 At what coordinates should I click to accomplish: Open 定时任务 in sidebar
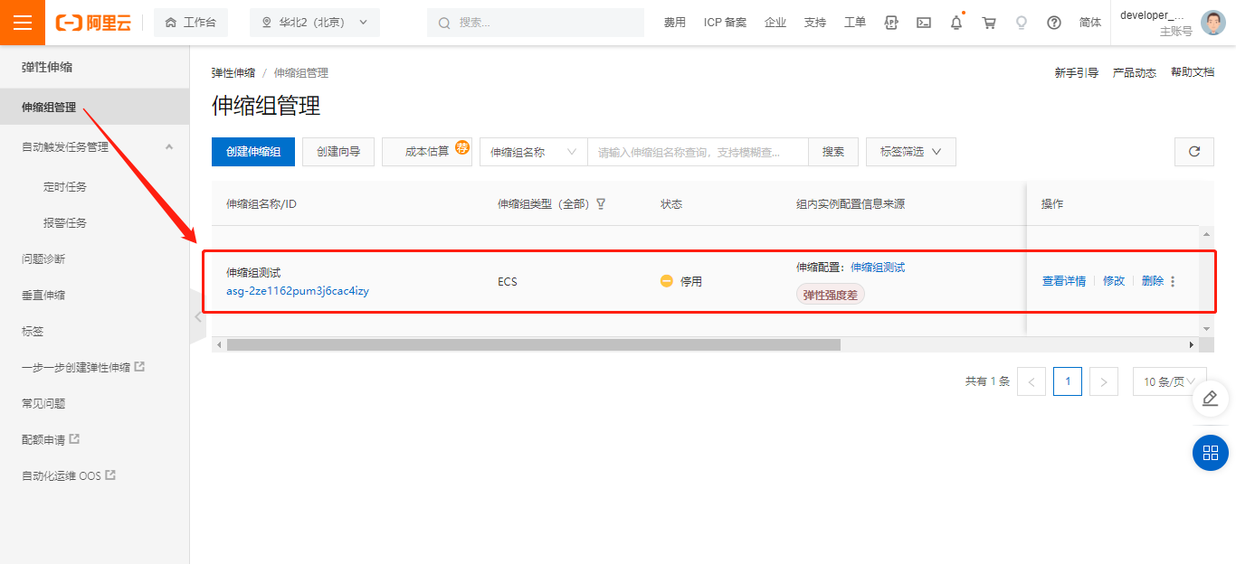[65, 186]
